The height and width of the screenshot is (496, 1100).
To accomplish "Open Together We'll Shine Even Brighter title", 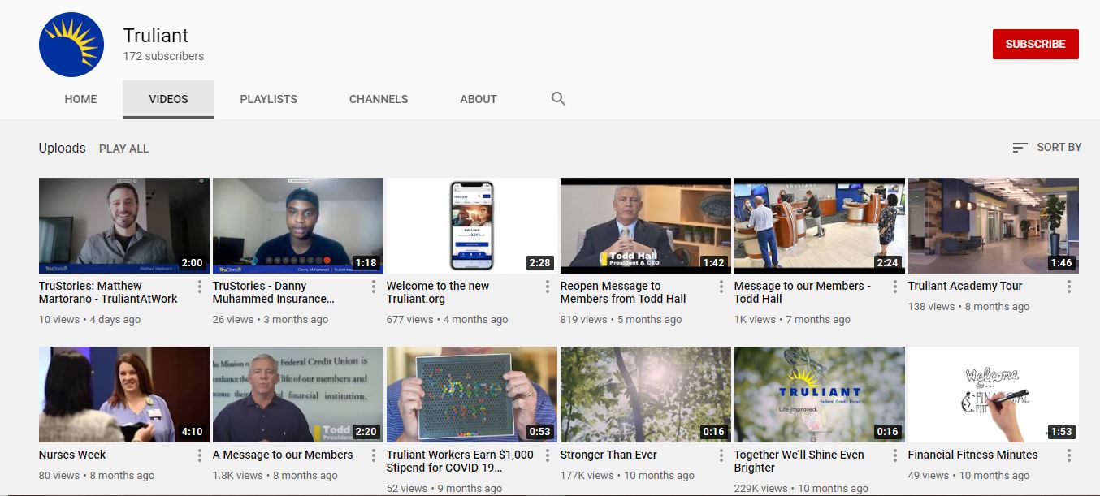I will pyautogui.click(x=799, y=461).
